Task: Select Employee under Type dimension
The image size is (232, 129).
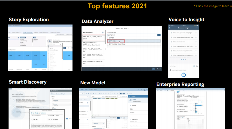Action: (x=35, y=41)
